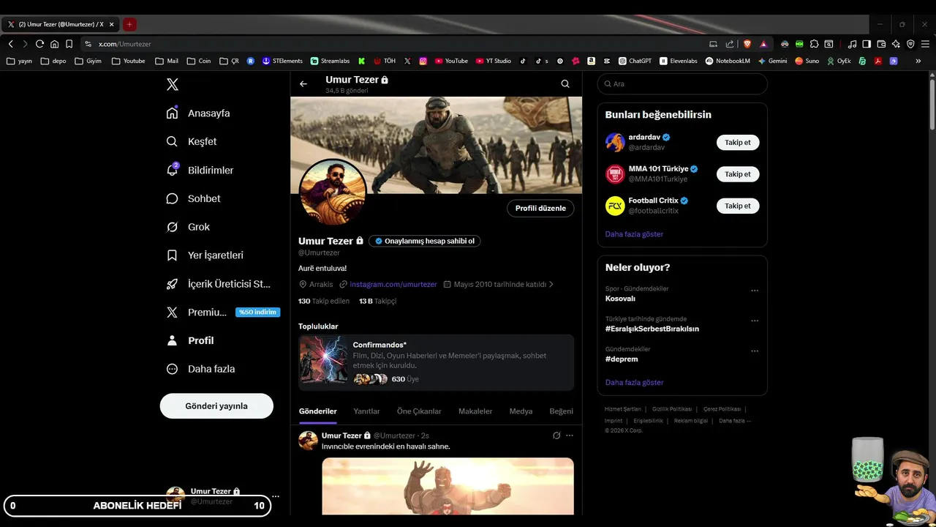This screenshot has width=936, height=527.
Task: Open the Confirmandos* community card
Action: coord(437,362)
